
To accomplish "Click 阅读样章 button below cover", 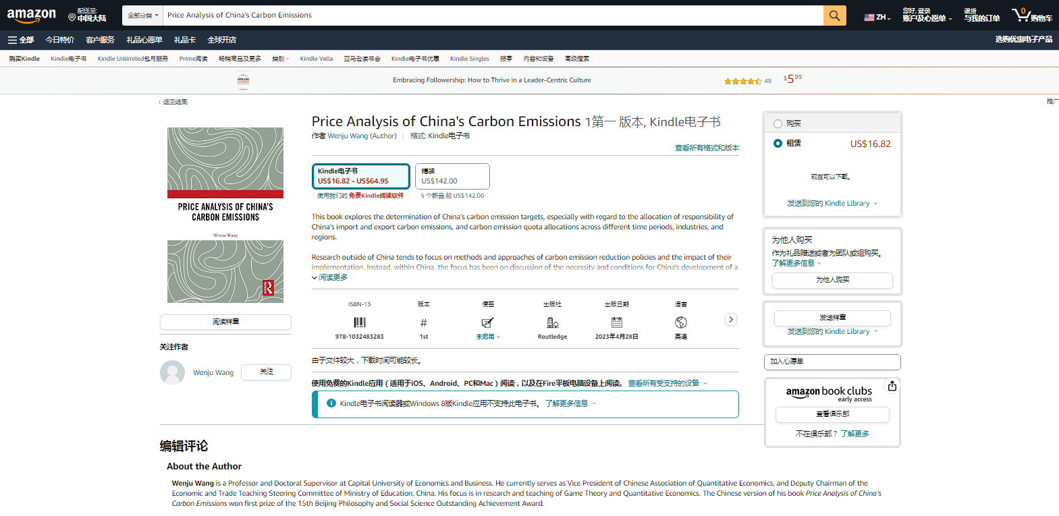I will (x=225, y=322).
